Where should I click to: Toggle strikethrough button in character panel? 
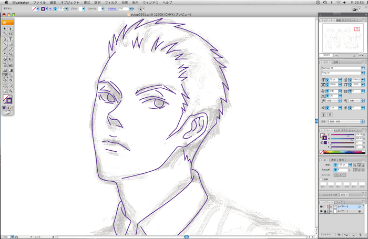330,115
